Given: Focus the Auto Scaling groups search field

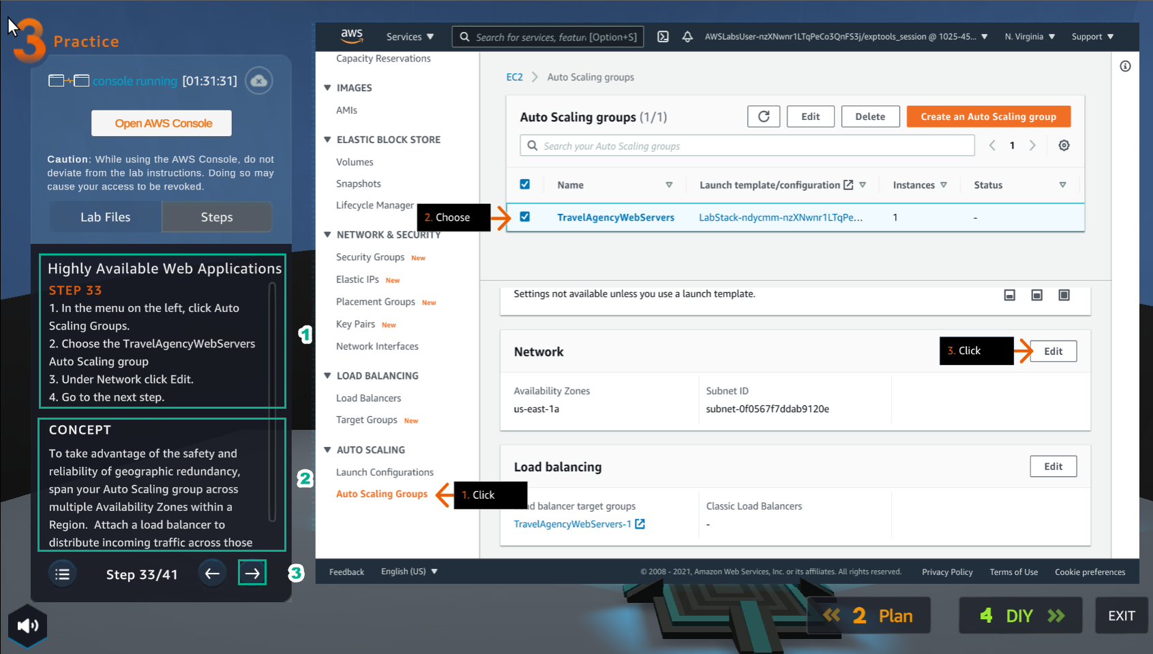Looking at the screenshot, I should click(x=747, y=146).
